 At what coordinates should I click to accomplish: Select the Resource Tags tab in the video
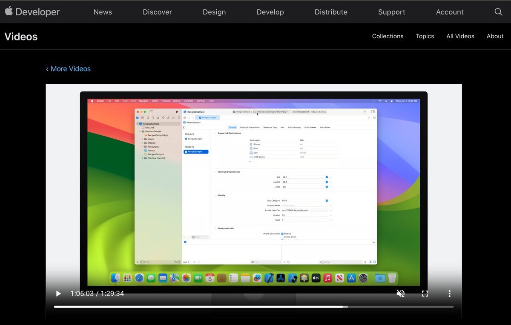270,127
